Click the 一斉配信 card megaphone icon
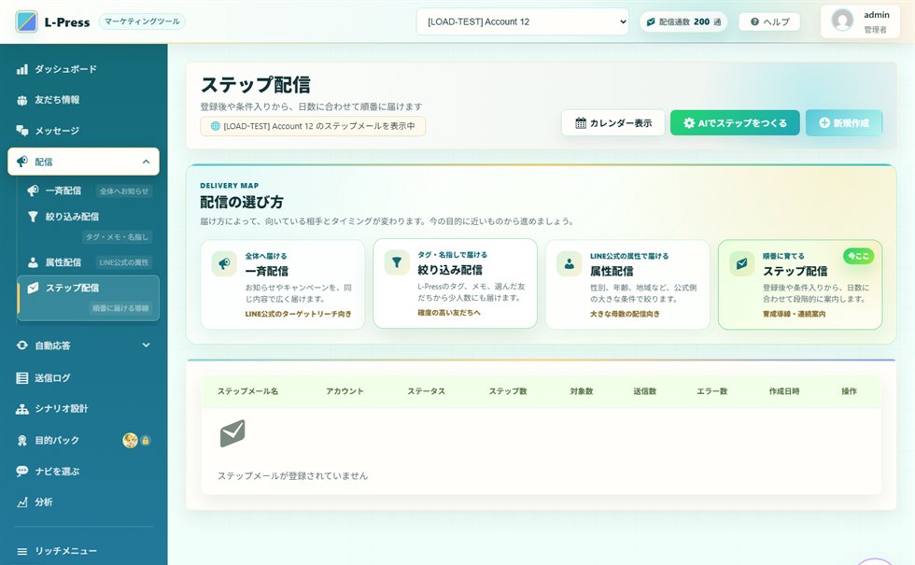915x565 pixels. click(x=224, y=263)
